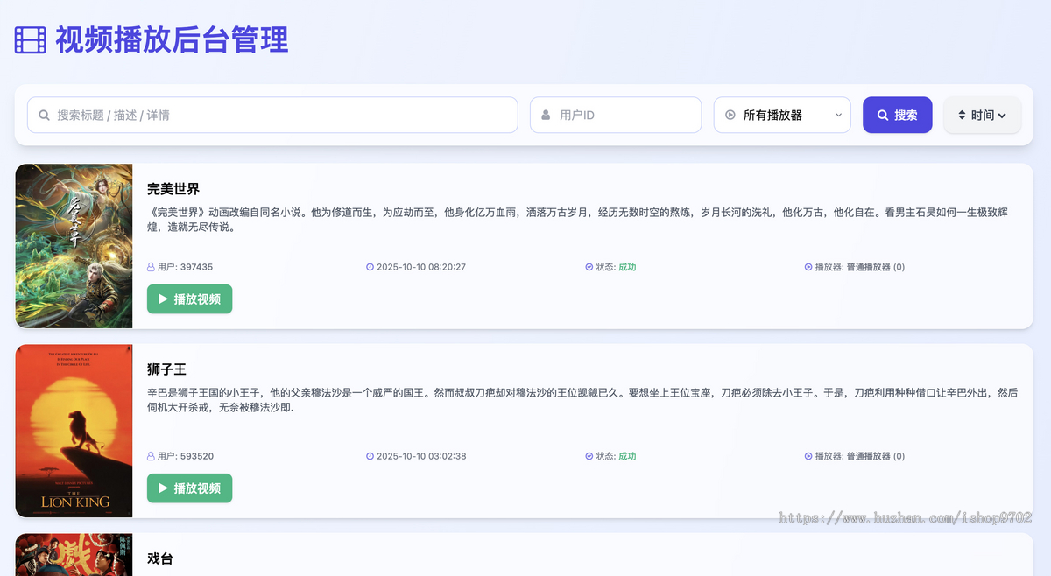1051x576 pixels.
Task: Click 播放器: 普通播放器 (0) in 完美世界 row
Action: click(860, 267)
